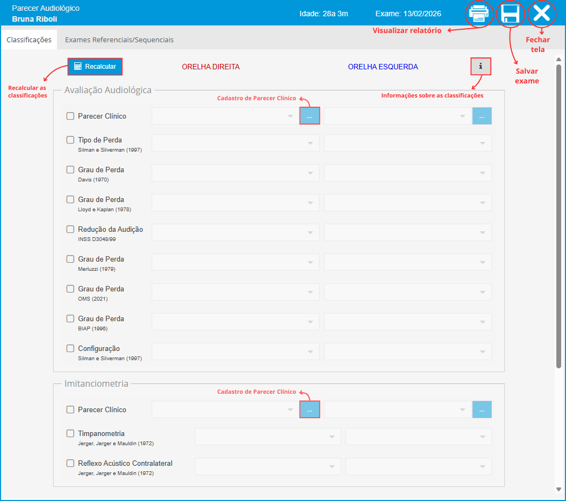Screen dimensions: 566x501
Task: Tick the Redução da Audição INSS checkbox
Action: point(70,229)
